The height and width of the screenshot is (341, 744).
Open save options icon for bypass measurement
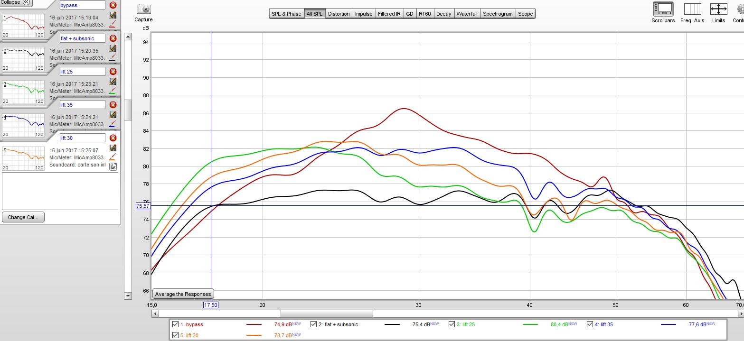coord(113,15)
